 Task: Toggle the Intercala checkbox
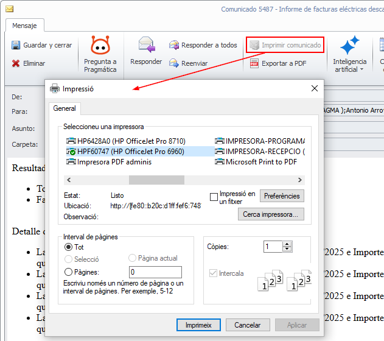(x=213, y=273)
